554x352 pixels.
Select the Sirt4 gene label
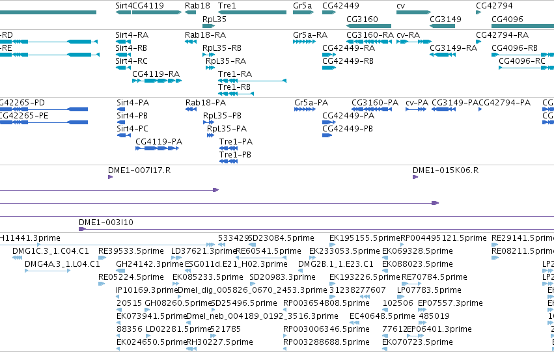[x=124, y=6]
